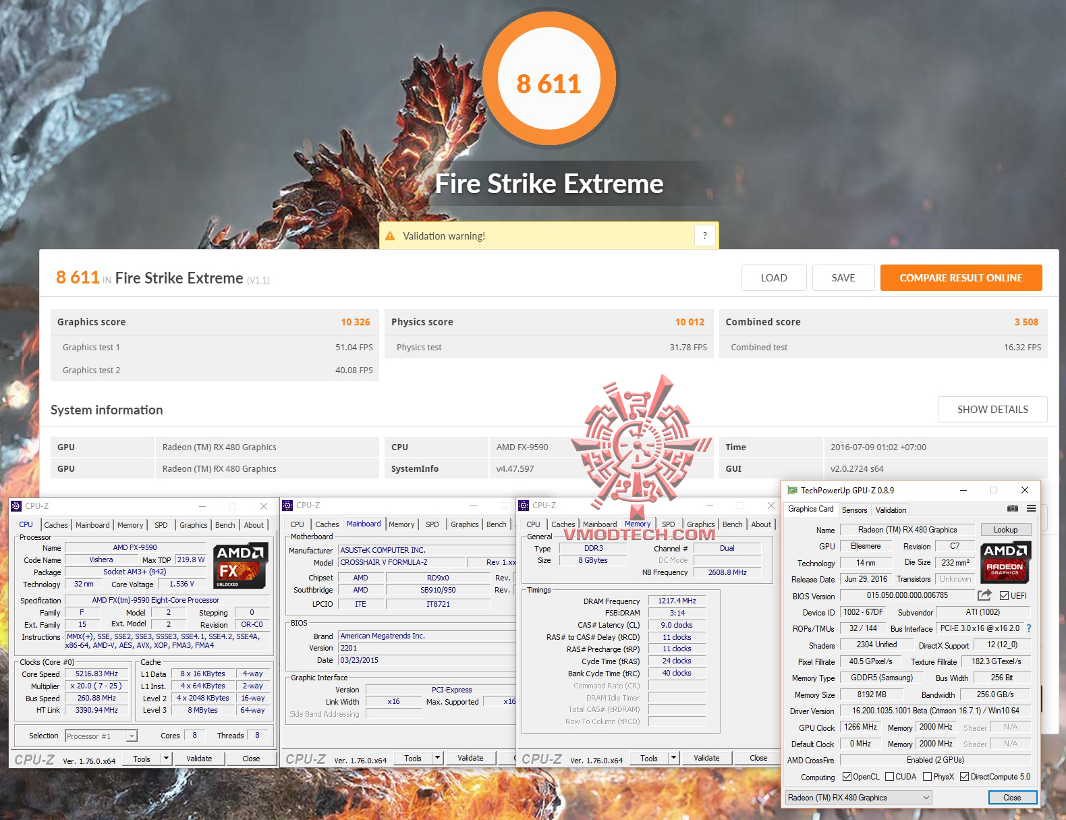This screenshot has height=820, width=1066.
Task: Click the title icon of the CPU-Z Mainboard window
Action: tap(288, 505)
